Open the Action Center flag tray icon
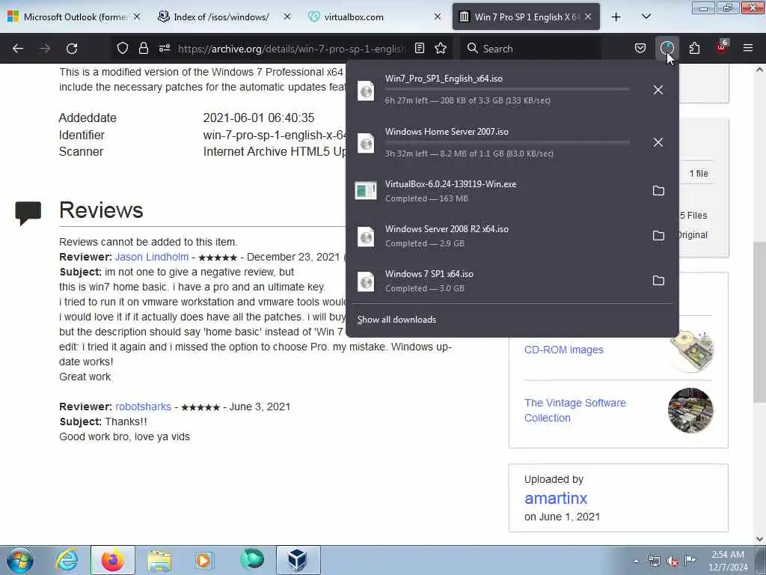The image size is (766, 575). 690,560
